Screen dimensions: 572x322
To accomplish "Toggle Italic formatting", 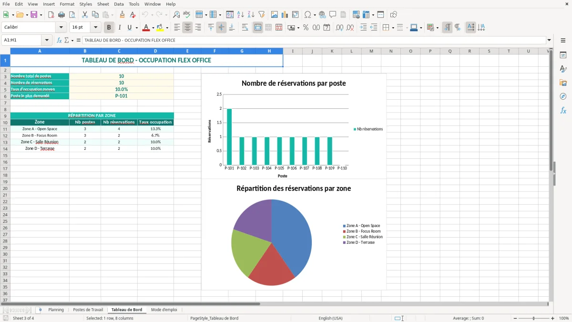I will [120, 28].
